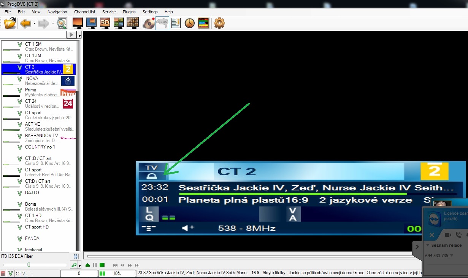Screen dimensions: 468x278
Task: Open the channel list options dropdown arrow
Action: 79,36
